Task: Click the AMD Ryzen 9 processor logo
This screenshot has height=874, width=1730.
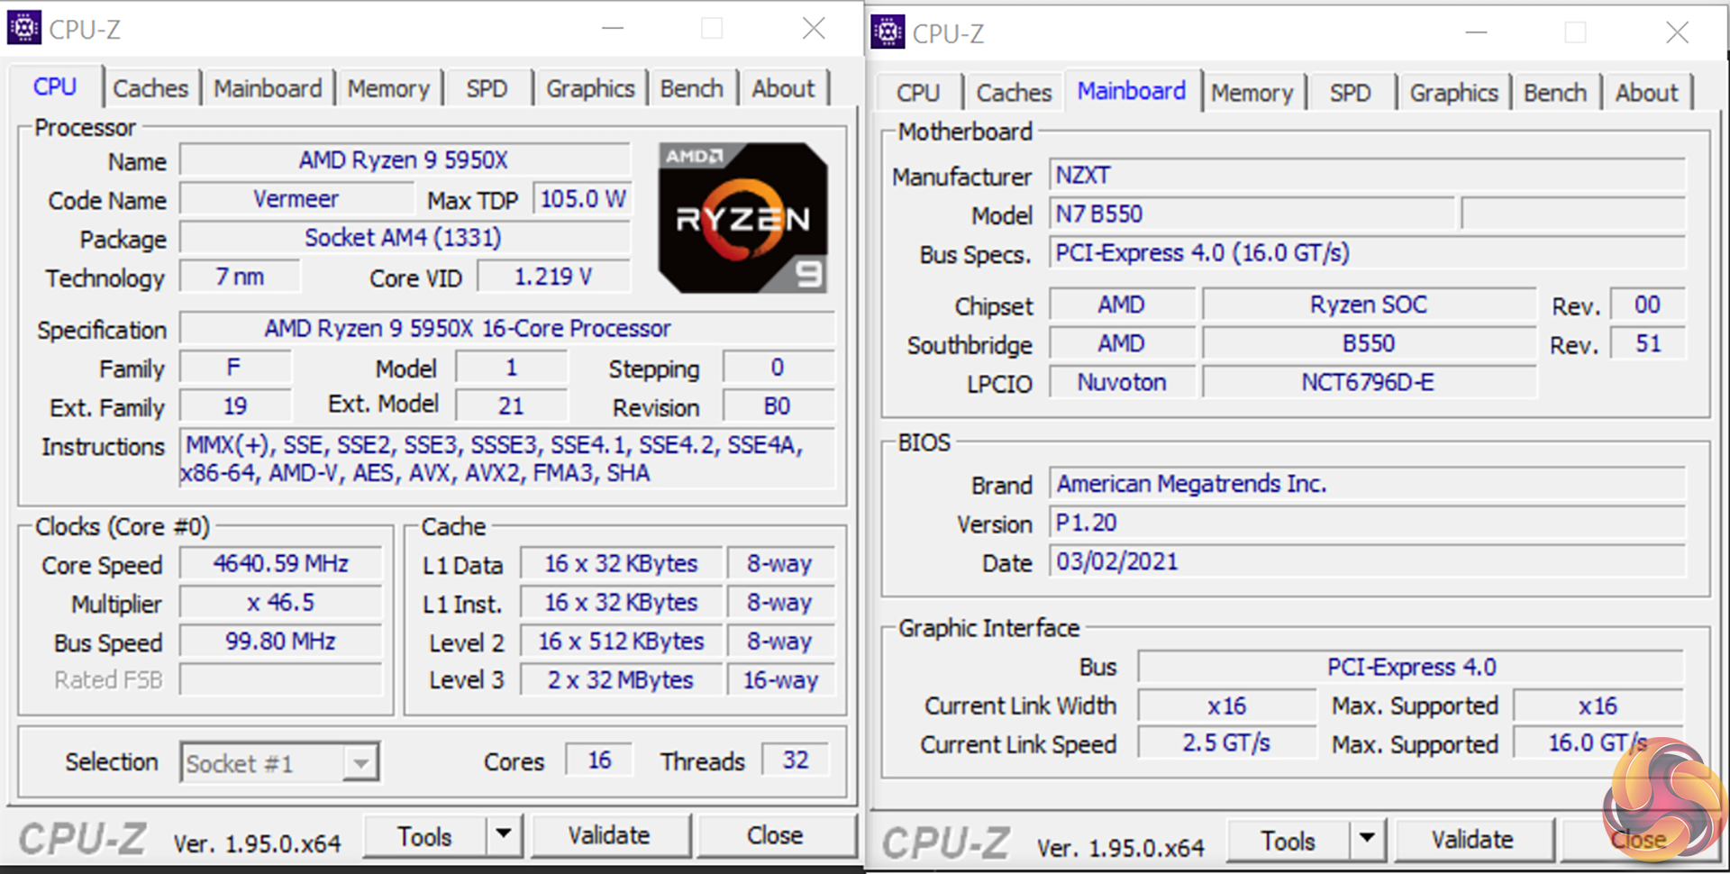Action: click(x=742, y=218)
